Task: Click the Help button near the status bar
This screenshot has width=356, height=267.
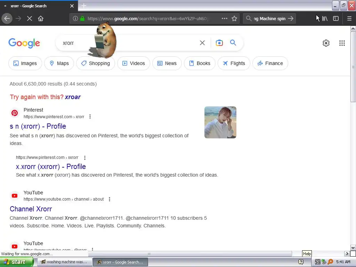Action: (x=307, y=253)
